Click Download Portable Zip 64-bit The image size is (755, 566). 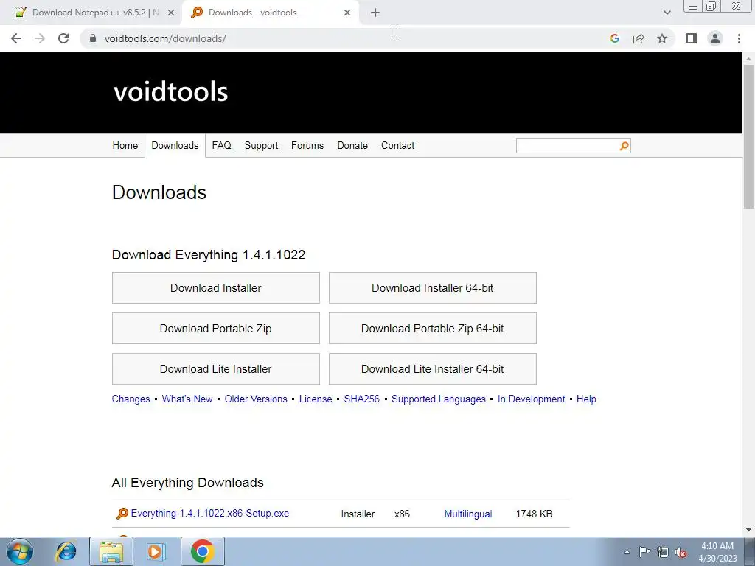pyautogui.click(x=432, y=328)
